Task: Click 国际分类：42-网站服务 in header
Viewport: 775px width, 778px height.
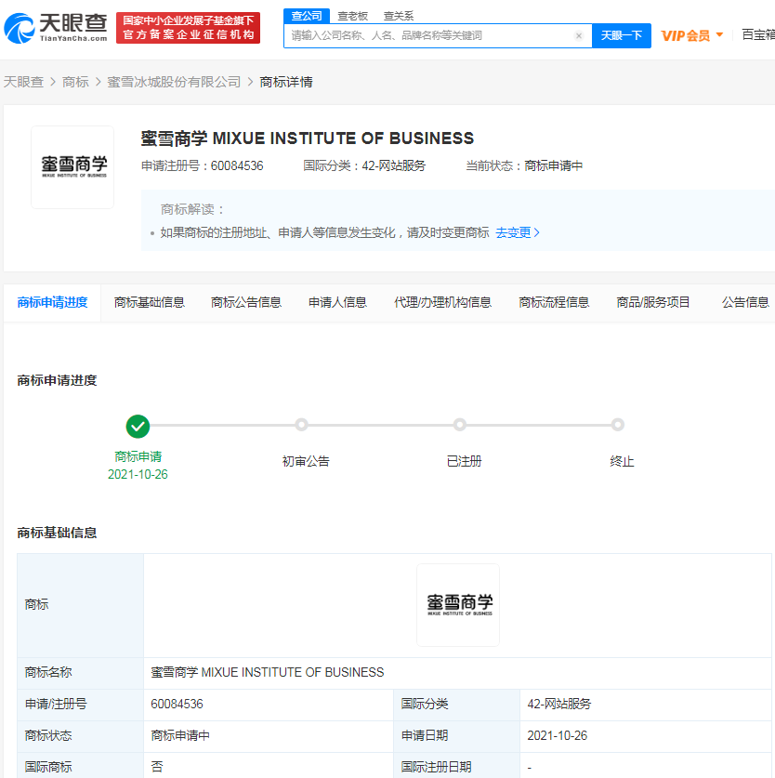Action: pos(364,165)
